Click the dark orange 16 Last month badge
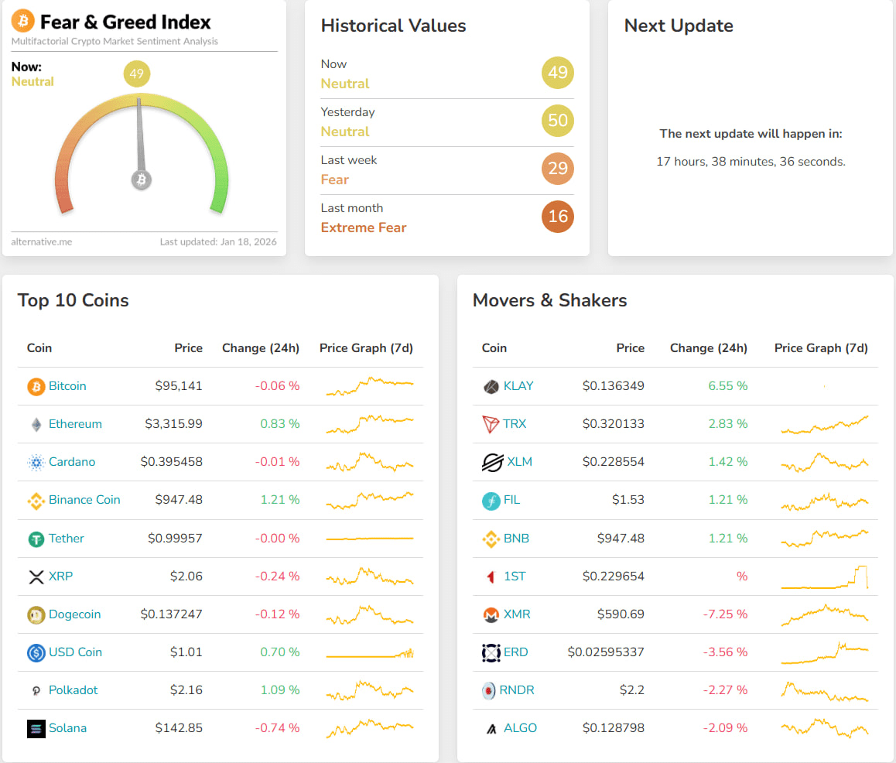896x763 pixels. (558, 217)
